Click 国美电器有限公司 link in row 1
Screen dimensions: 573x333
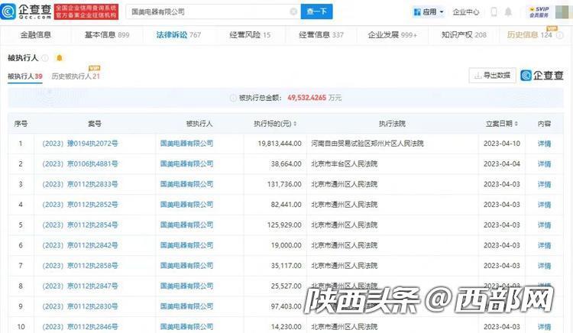pyautogui.click(x=186, y=144)
